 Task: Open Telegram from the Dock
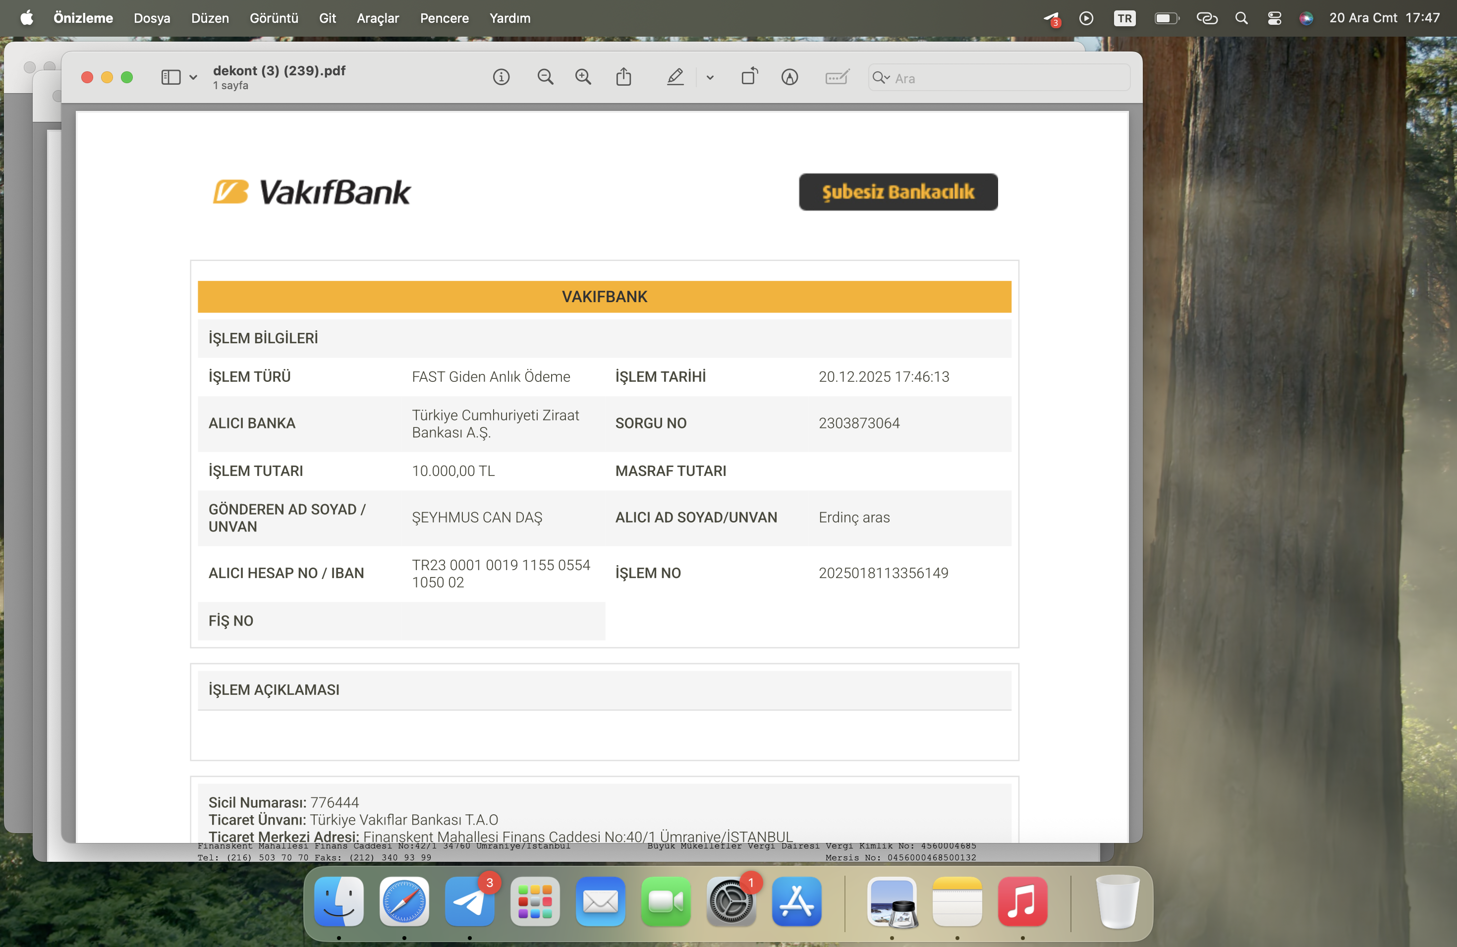[x=469, y=900]
